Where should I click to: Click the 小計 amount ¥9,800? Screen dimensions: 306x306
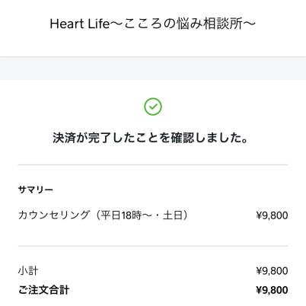pos(272,271)
